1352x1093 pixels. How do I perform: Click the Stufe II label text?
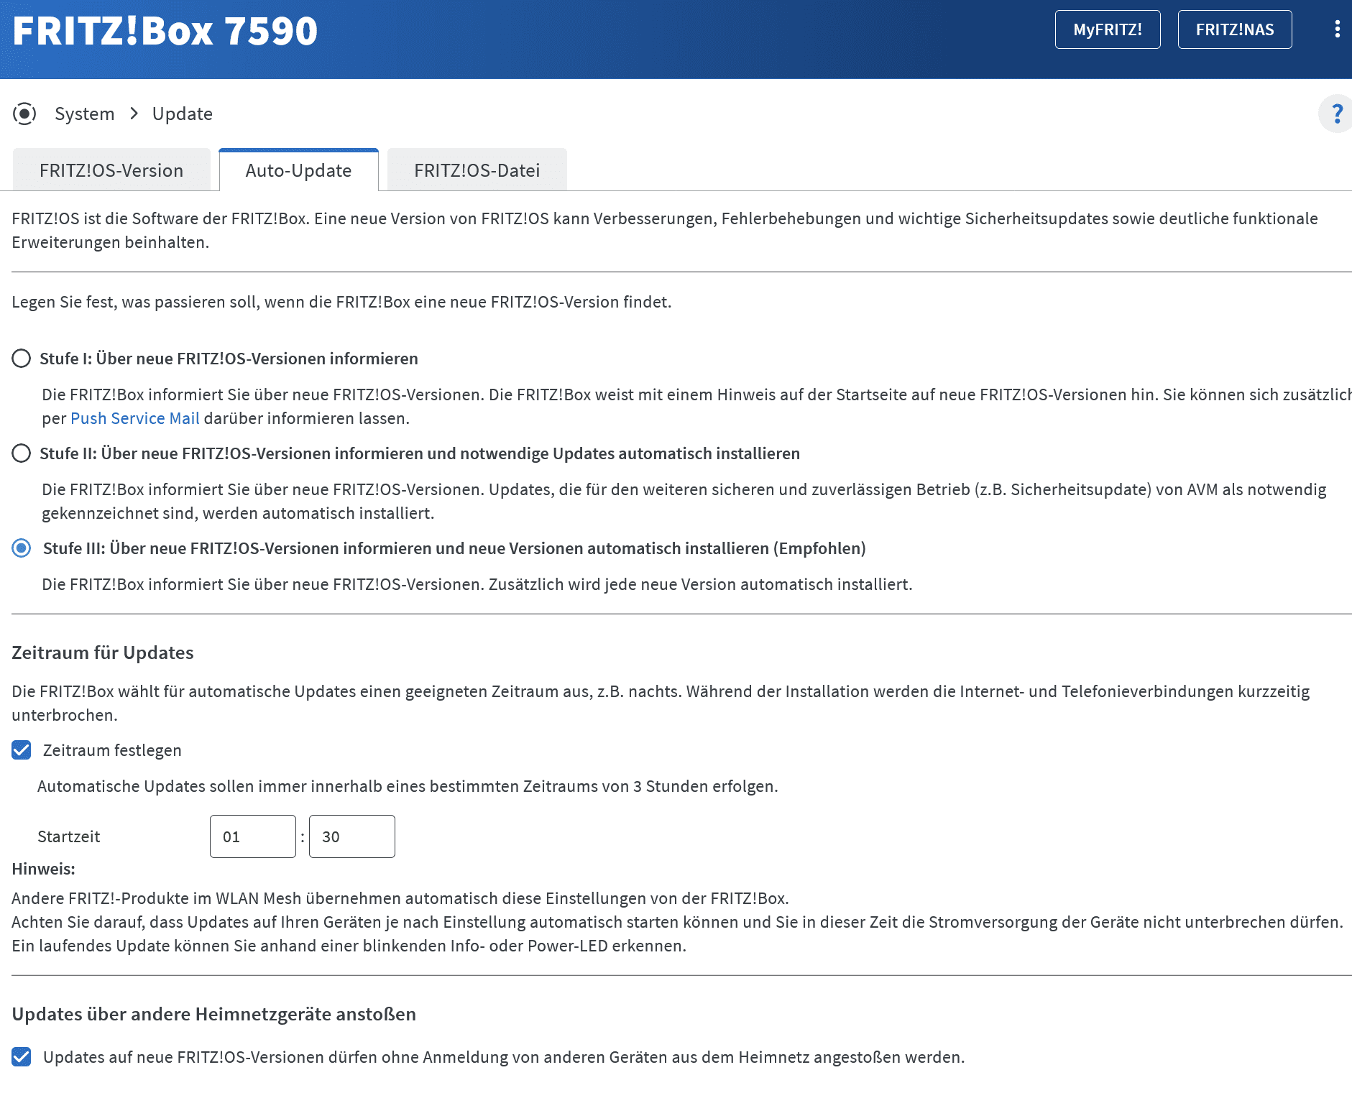[420, 453]
